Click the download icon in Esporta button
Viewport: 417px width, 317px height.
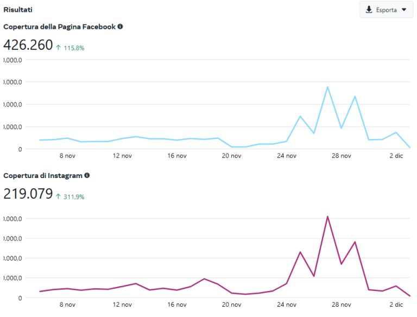[x=369, y=10]
